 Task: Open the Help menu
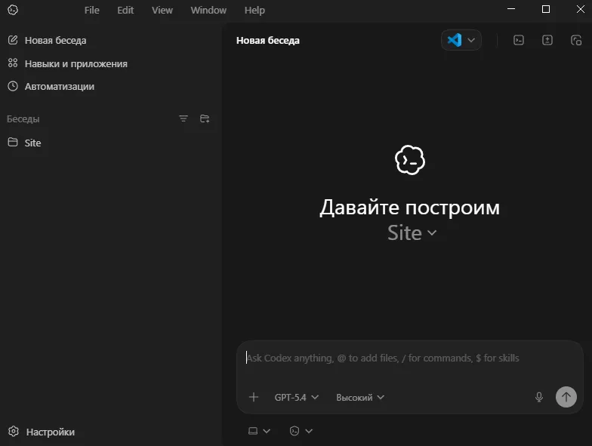254,11
